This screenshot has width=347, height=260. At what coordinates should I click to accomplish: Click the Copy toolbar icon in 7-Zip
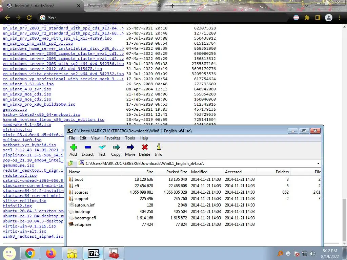(x=116, y=150)
